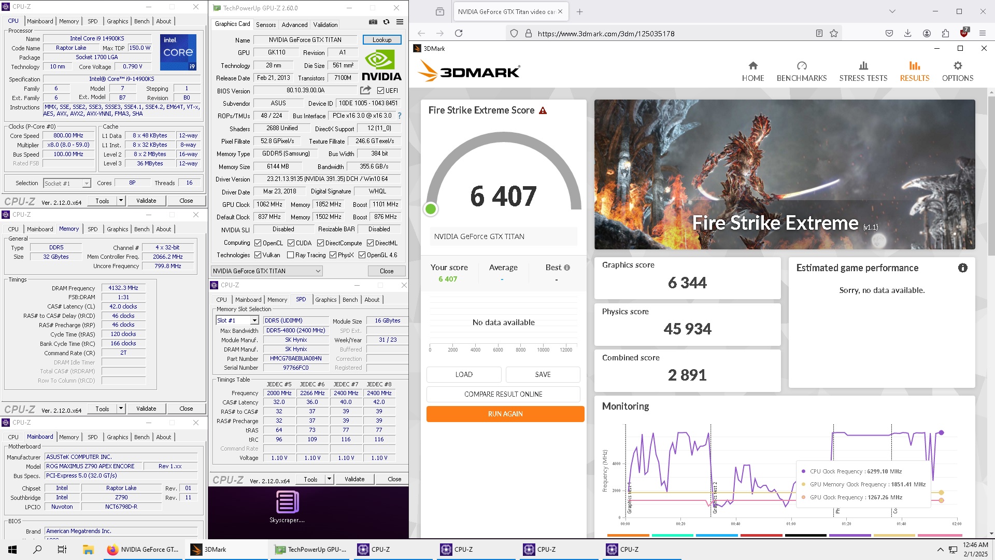Image resolution: width=995 pixels, height=560 pixels.
Task: Open File Explorer from taskbar
Action: click(88, 550)
